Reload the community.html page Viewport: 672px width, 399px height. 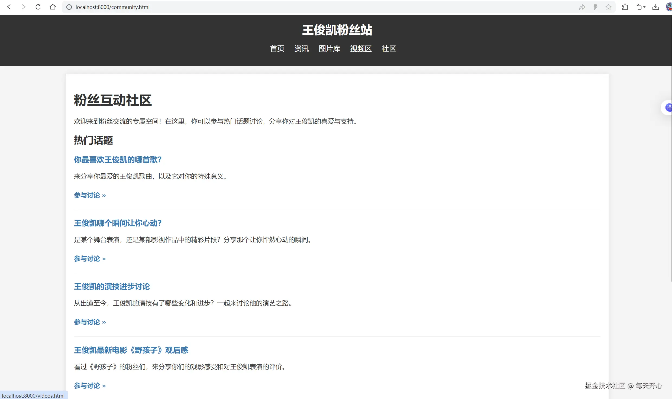[x=38, y=7]
